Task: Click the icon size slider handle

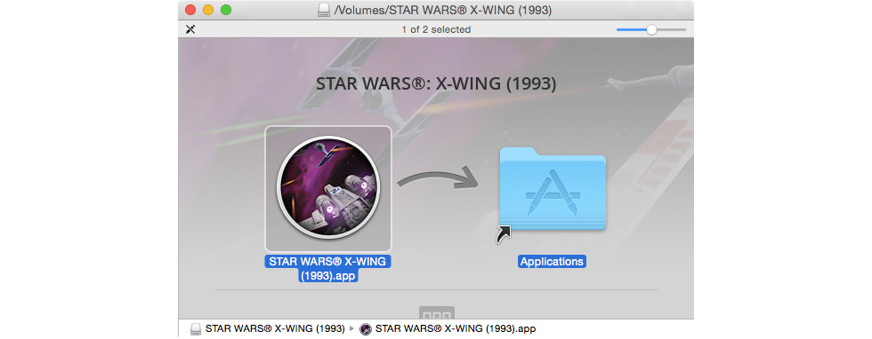Action: pyautogui.click(x=651, y=30)
